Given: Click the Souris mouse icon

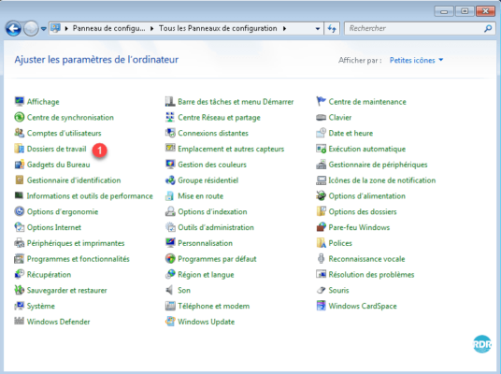Looking at the screenshot, I should [x=321, y=290].
